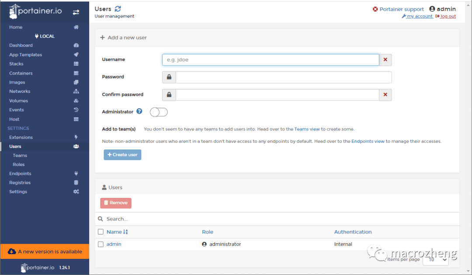Click the Dashboard gauge icon
Screen dimensions: 472x275
76,45
